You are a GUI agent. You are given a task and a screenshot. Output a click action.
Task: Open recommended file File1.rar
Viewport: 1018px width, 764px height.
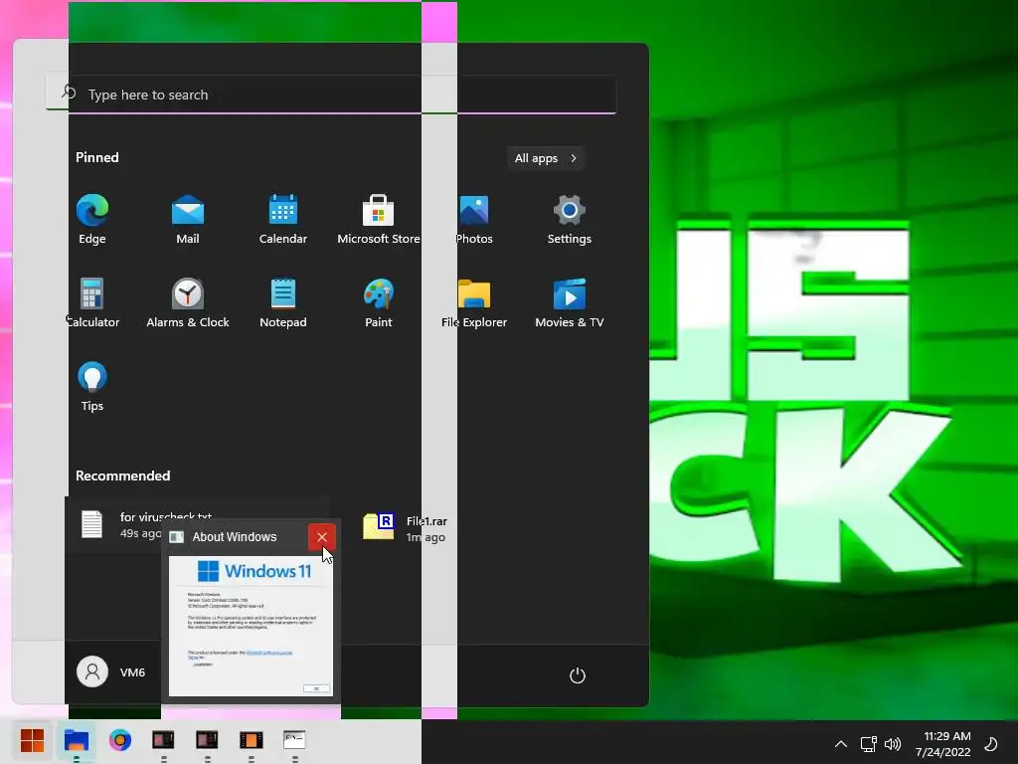[406, 527]
